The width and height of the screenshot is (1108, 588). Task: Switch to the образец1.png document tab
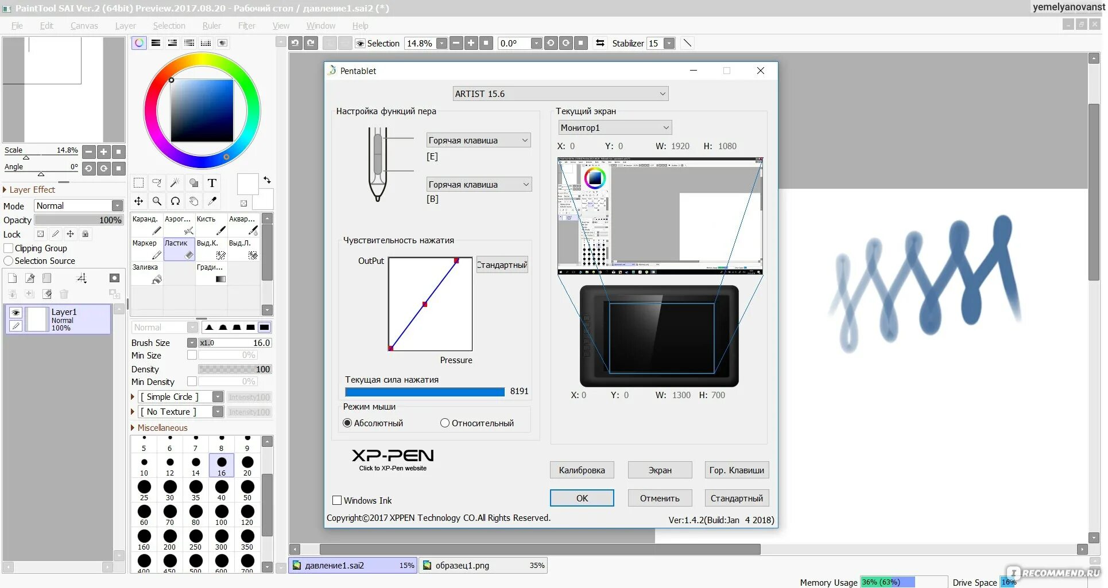[483, 565]
